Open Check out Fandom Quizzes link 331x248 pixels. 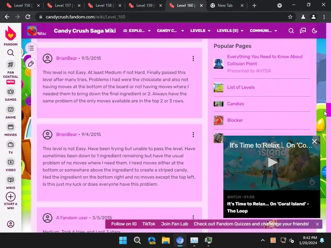[x=251, y=224]
